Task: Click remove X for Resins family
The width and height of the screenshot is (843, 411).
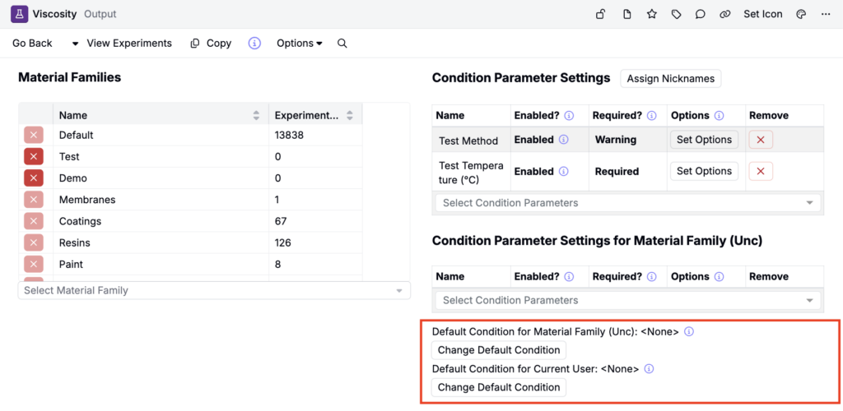Action: [33, 242]
